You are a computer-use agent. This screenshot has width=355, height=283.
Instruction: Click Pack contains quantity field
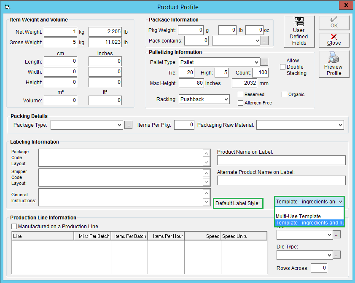coord(196,41)
